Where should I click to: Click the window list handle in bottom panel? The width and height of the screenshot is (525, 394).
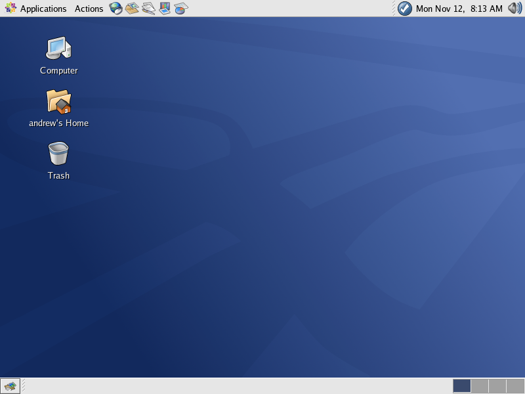tap(23, 386)
